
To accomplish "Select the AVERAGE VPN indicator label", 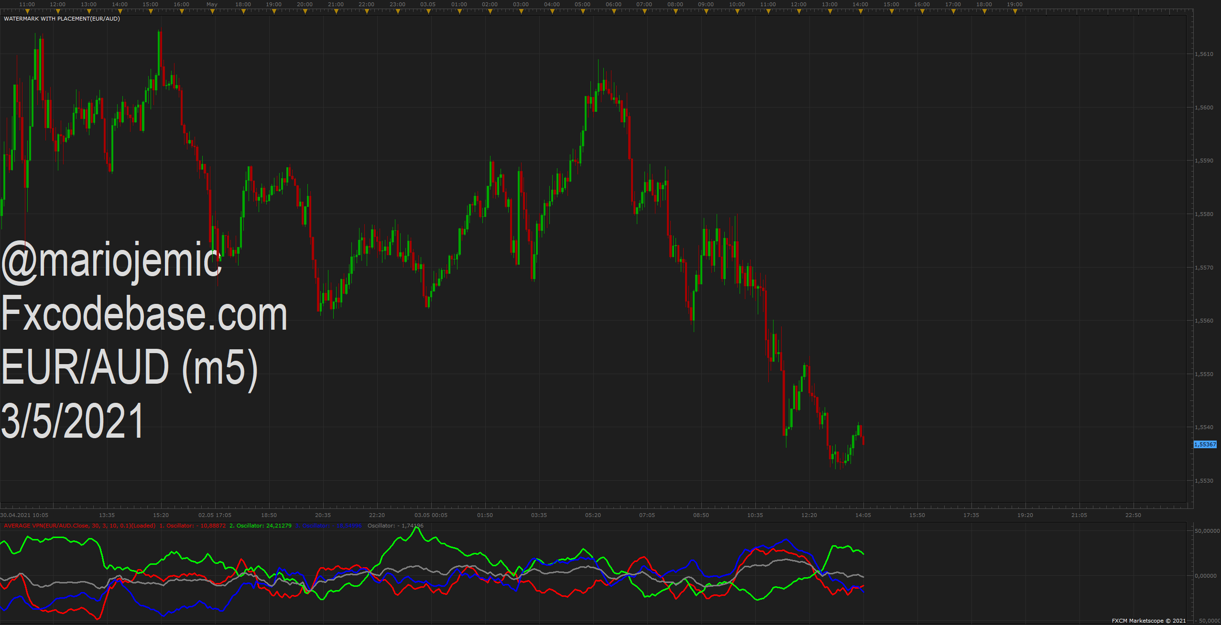I will click(x=80, y=526).
